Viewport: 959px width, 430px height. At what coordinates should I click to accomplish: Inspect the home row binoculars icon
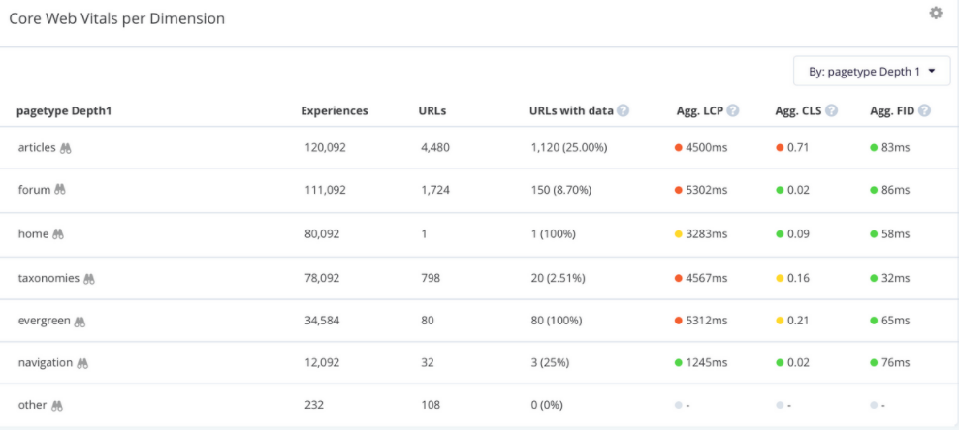click(x=58, y=234)
